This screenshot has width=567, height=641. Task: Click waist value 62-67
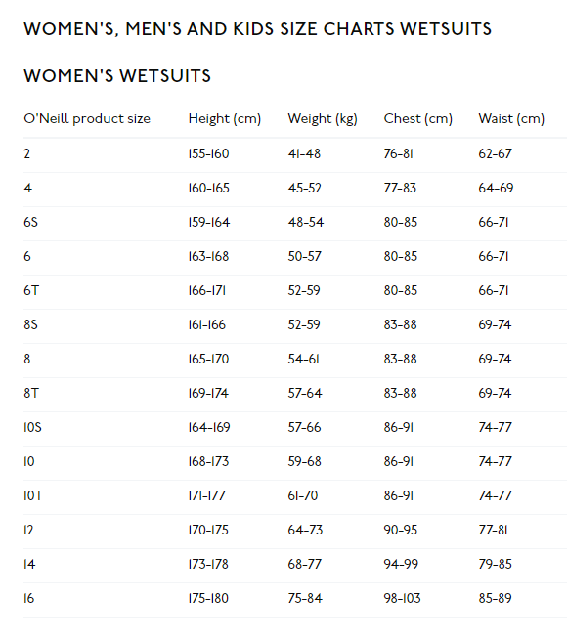coord(495,153)
